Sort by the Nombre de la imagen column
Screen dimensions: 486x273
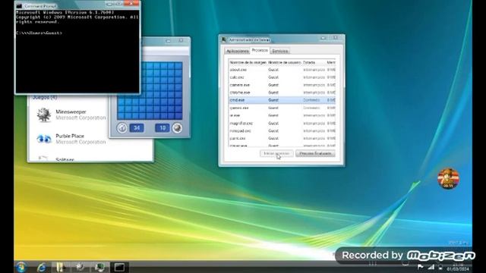click(x=248, y=62)
